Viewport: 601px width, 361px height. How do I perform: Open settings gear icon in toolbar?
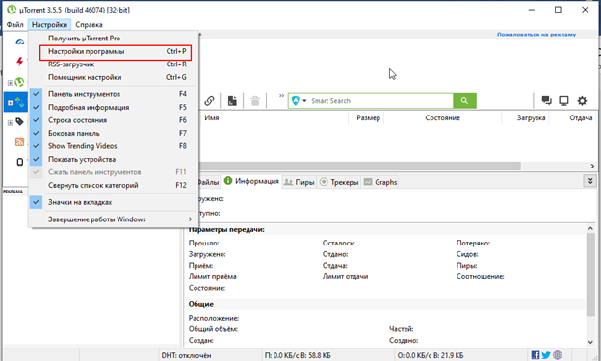coord(582,101)
